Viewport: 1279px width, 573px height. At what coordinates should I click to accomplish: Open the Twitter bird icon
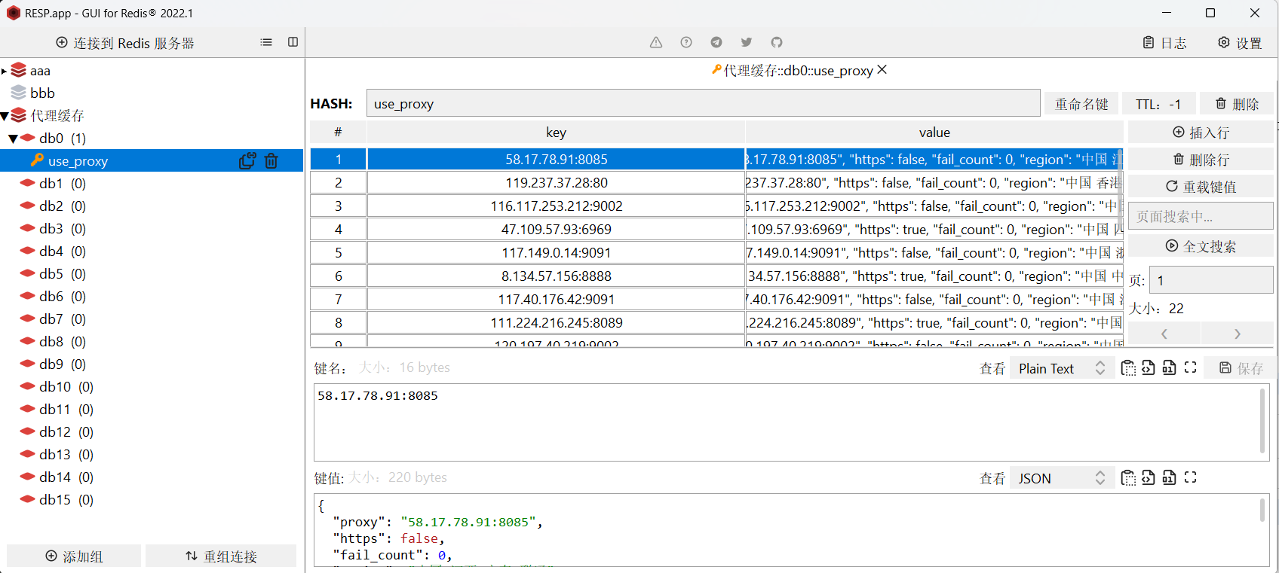(x=747, y=42)
